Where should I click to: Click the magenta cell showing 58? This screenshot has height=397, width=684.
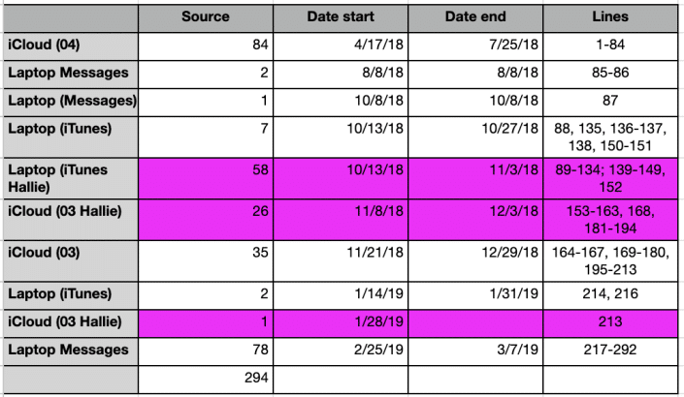tap(206, 177)
